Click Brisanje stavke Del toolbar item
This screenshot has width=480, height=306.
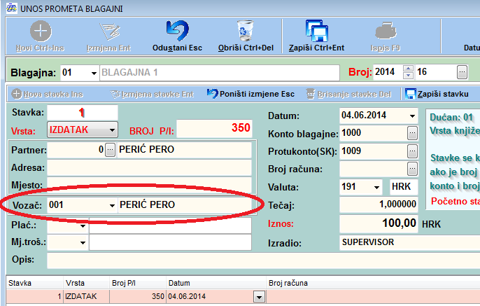(349, 94)
